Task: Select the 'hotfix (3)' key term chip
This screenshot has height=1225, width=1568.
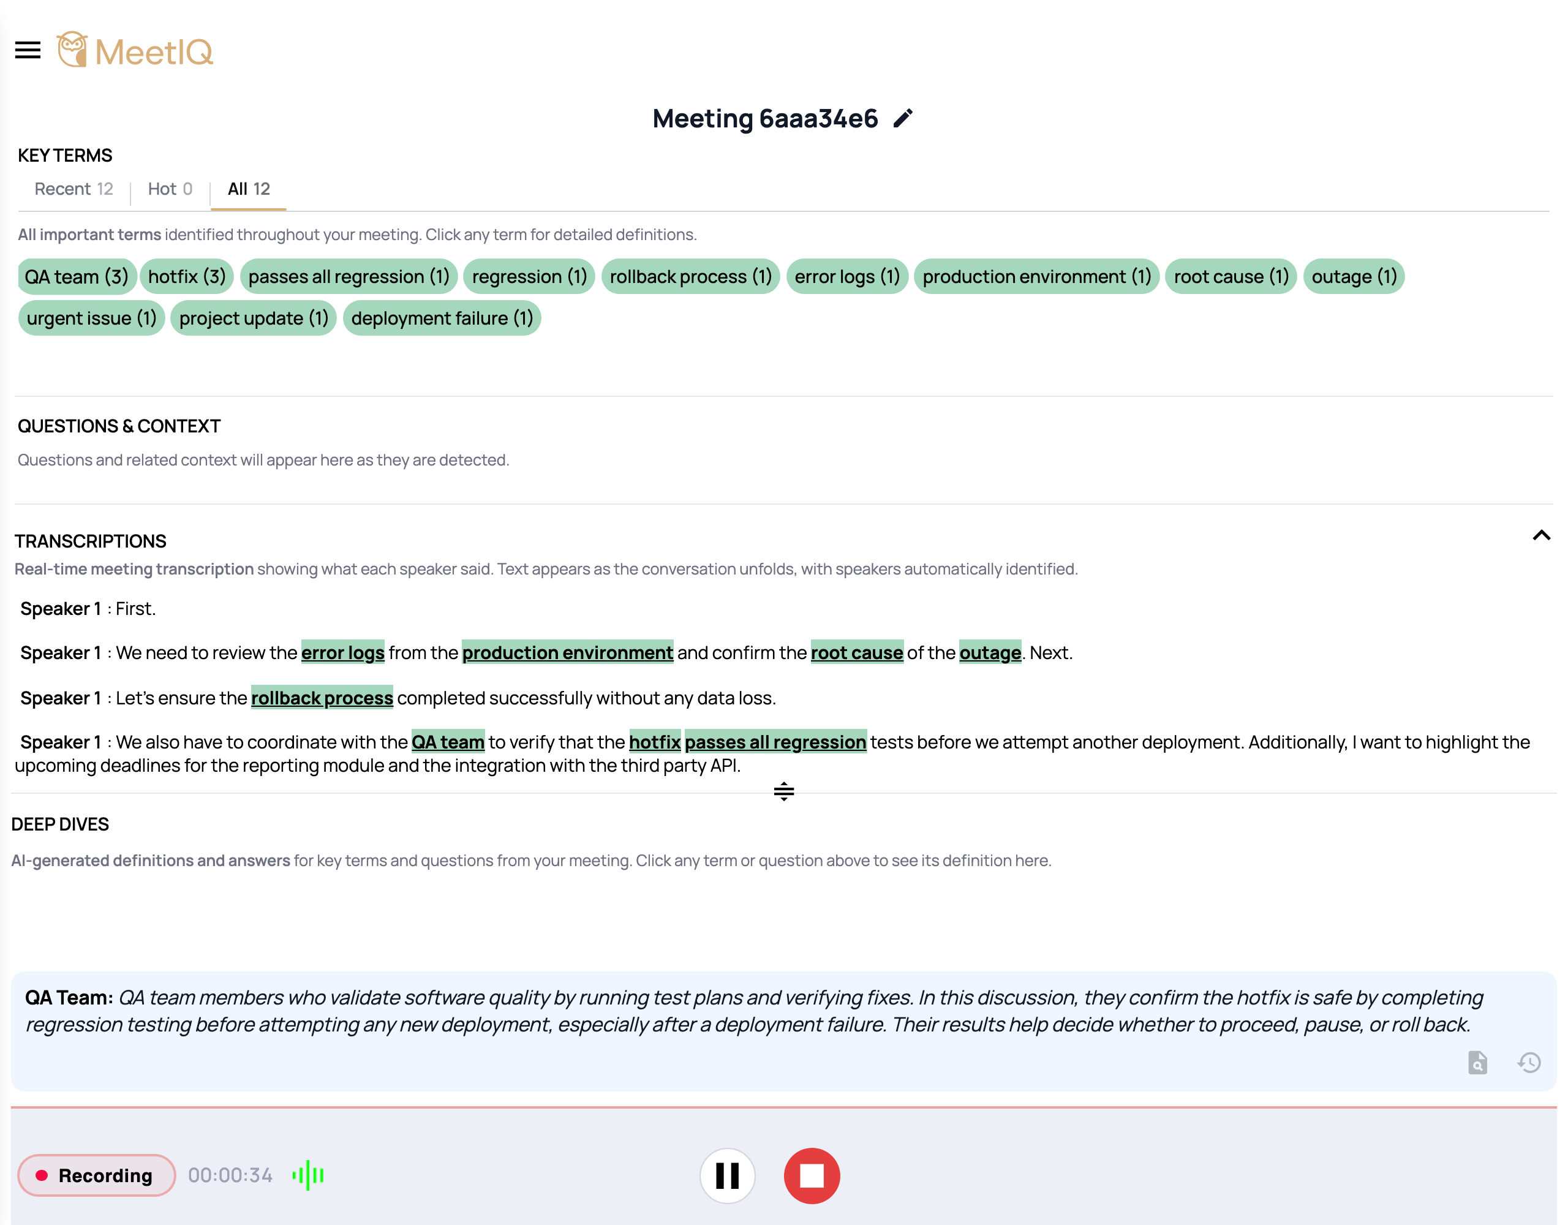Action: pos(187,276)
